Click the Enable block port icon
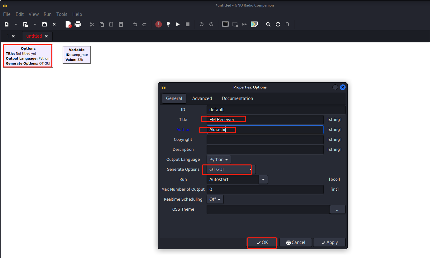Viewport: 430px width, 258px height. coord(225,24)
